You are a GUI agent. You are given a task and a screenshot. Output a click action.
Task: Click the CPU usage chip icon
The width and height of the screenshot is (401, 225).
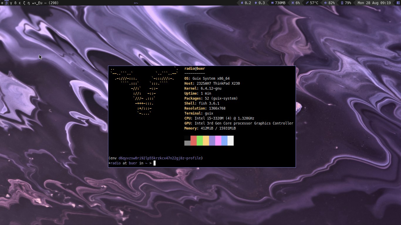click(293, 3)
